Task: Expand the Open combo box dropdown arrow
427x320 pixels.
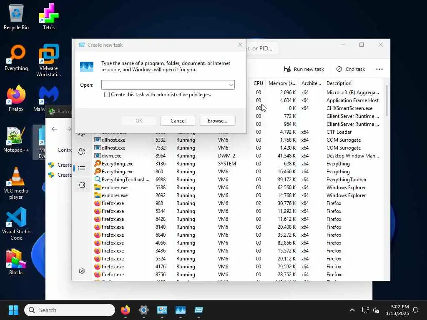Action: pos(231,85)
